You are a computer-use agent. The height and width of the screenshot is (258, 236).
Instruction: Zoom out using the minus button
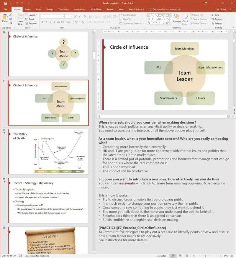pyautogui.click(x=199, y=256)
